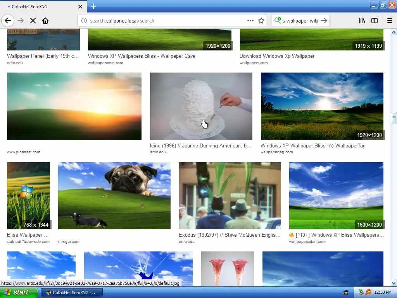Open Wallpaper Panel (Early 19th c... result
Image resolution: width=397 pixels, height=298 pixels.
click(x=43, y=56)
